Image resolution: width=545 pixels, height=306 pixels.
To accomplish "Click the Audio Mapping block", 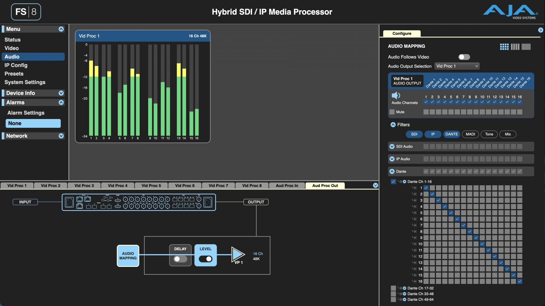I will point(128,256).
